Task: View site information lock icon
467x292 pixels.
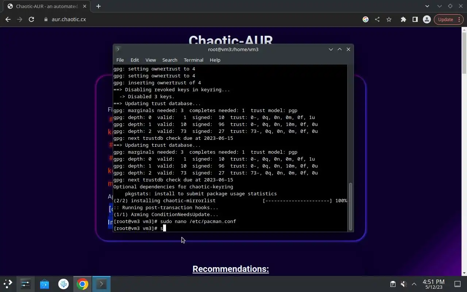Action: 46,19
